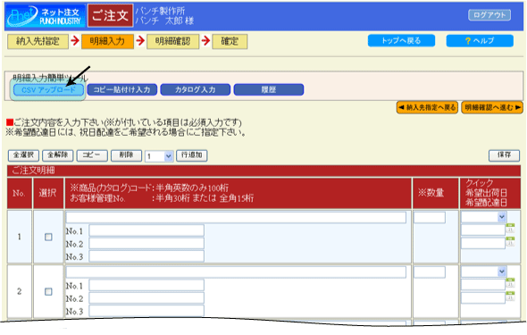527x335 pixels.
Task: Click トップへ戻る button
Action: 401,41
